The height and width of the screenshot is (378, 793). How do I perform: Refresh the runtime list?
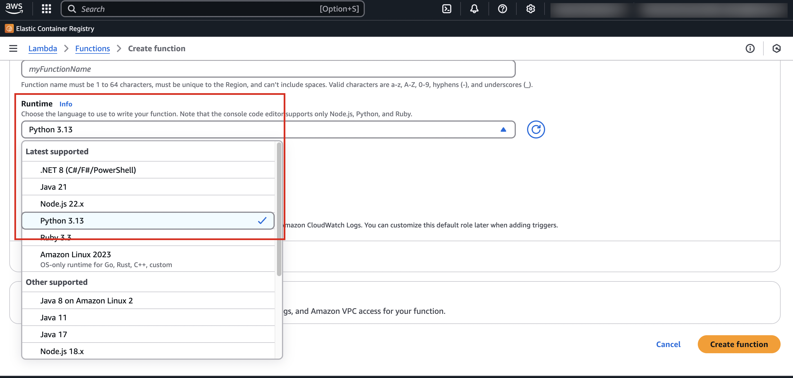coord(536,129)
